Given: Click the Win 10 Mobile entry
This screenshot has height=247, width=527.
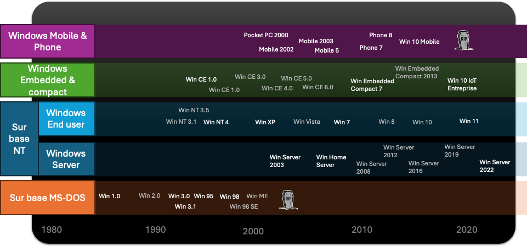Looking at the screenshot, I should [420, 42].
